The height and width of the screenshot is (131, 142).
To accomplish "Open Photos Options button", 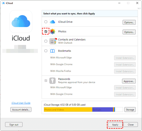I will (x=129, y=32).
